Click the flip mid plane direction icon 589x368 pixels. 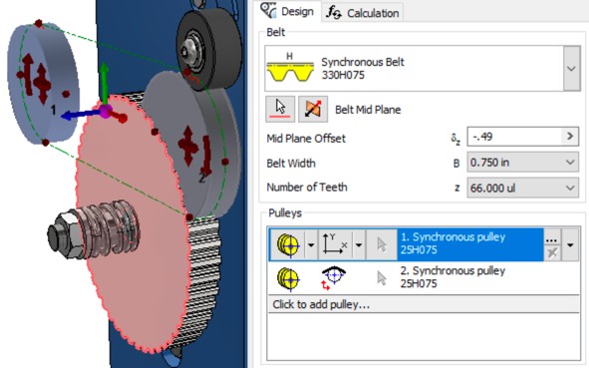[313, 109]
